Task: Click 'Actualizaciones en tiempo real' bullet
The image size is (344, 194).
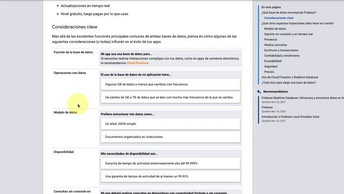Action: [x=85, y=6]
